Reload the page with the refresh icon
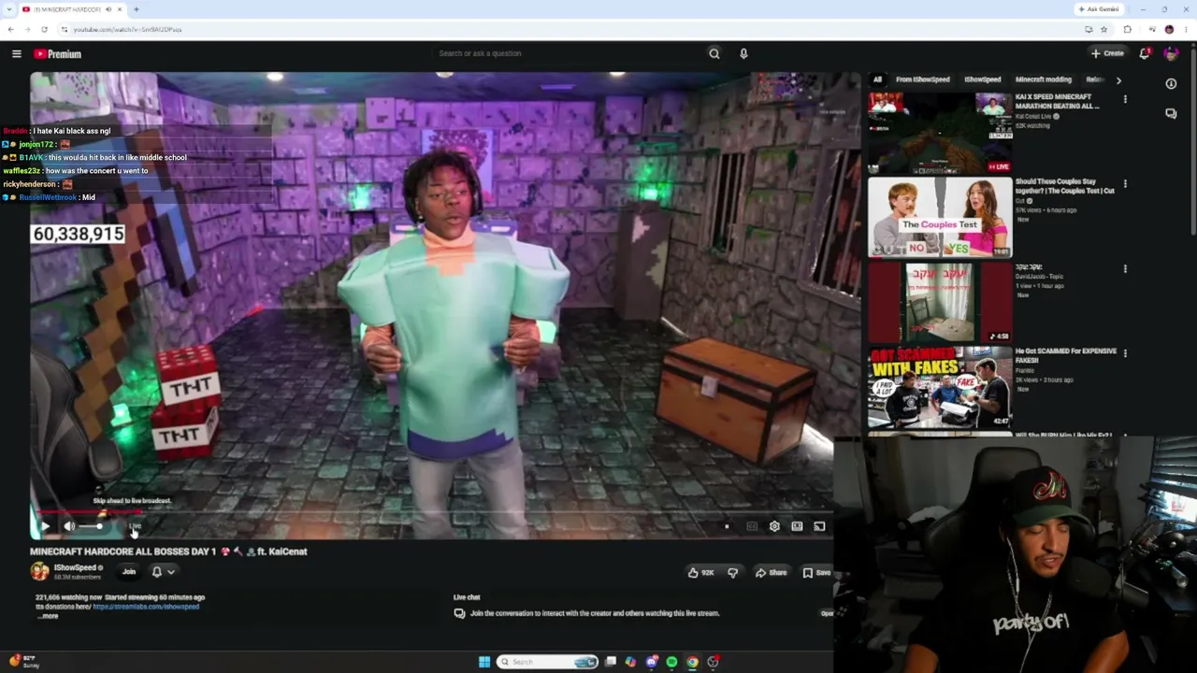The width and height of the screenshot is (1197, 673). (x=44, y=29)
